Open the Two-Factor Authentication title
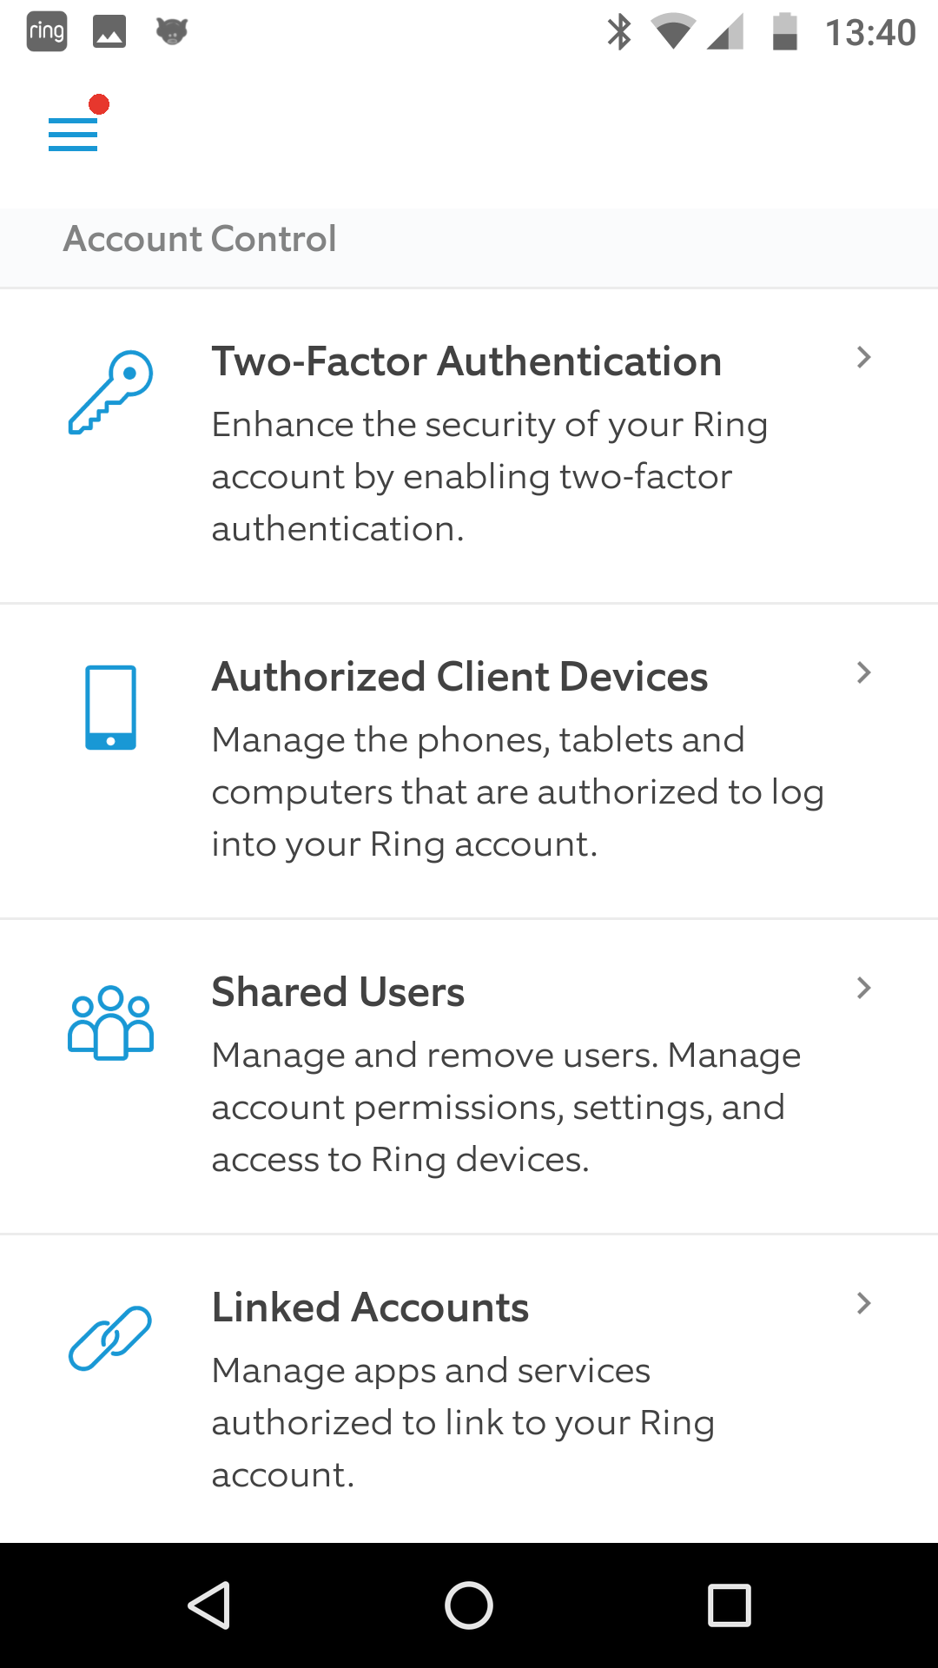Screen dimensions: 938x1668 tap(466, 361)
